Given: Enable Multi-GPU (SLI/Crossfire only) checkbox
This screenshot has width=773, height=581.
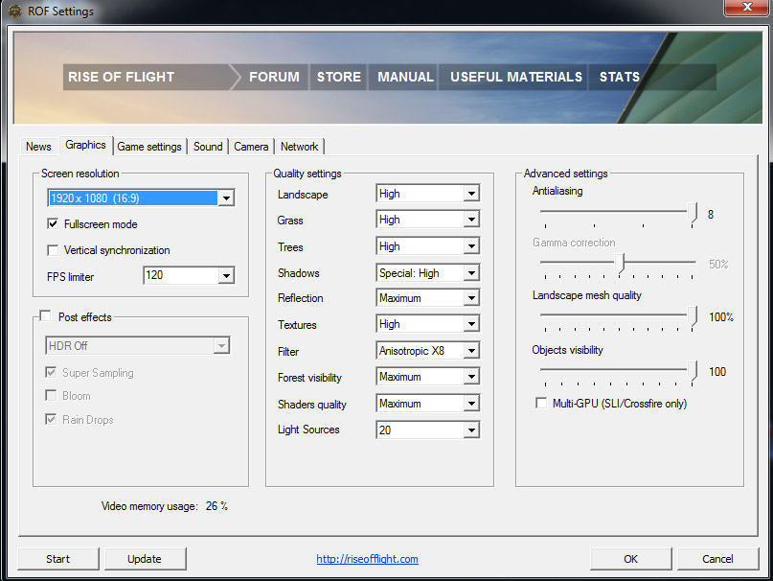Looking at the screenshot, I should [541, 404].
